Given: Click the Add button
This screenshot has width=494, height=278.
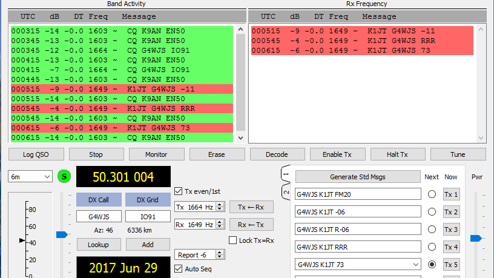Looking at the screenshot, I should [148, 245].
